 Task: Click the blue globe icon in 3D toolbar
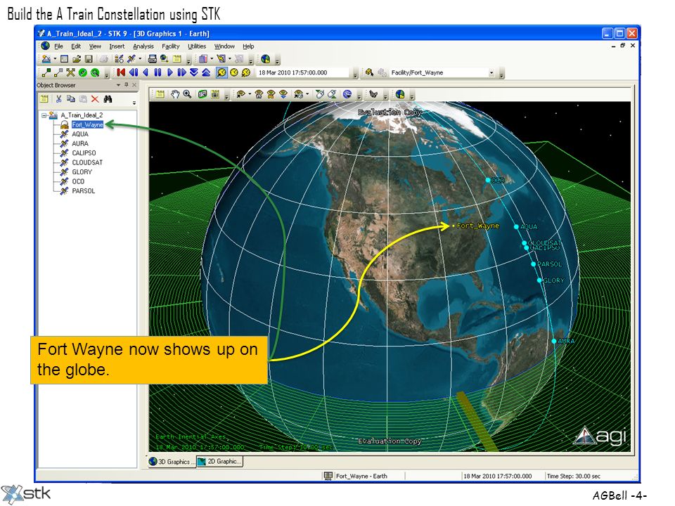pyautogui.click(x=347, y=94)
